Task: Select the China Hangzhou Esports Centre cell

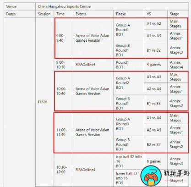Action: pos(112,6)
